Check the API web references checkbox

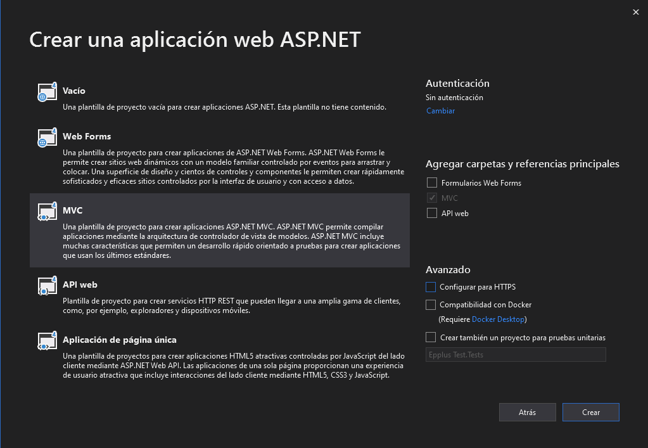(x=432, y=214)
